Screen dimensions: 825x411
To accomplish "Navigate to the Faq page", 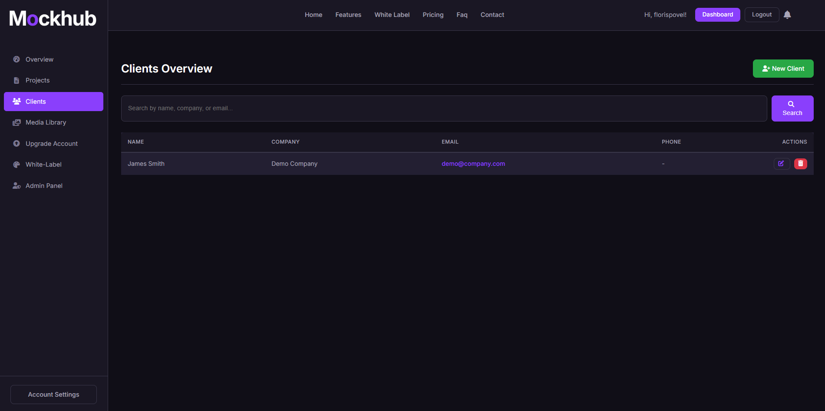I will point(462,15).
